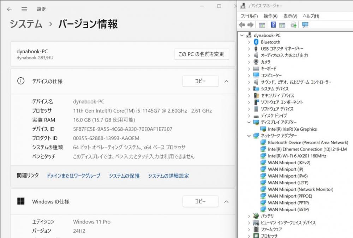
Task: Collapse the デバイスの仕様 section chevron
Action: [x=227, y=82]
